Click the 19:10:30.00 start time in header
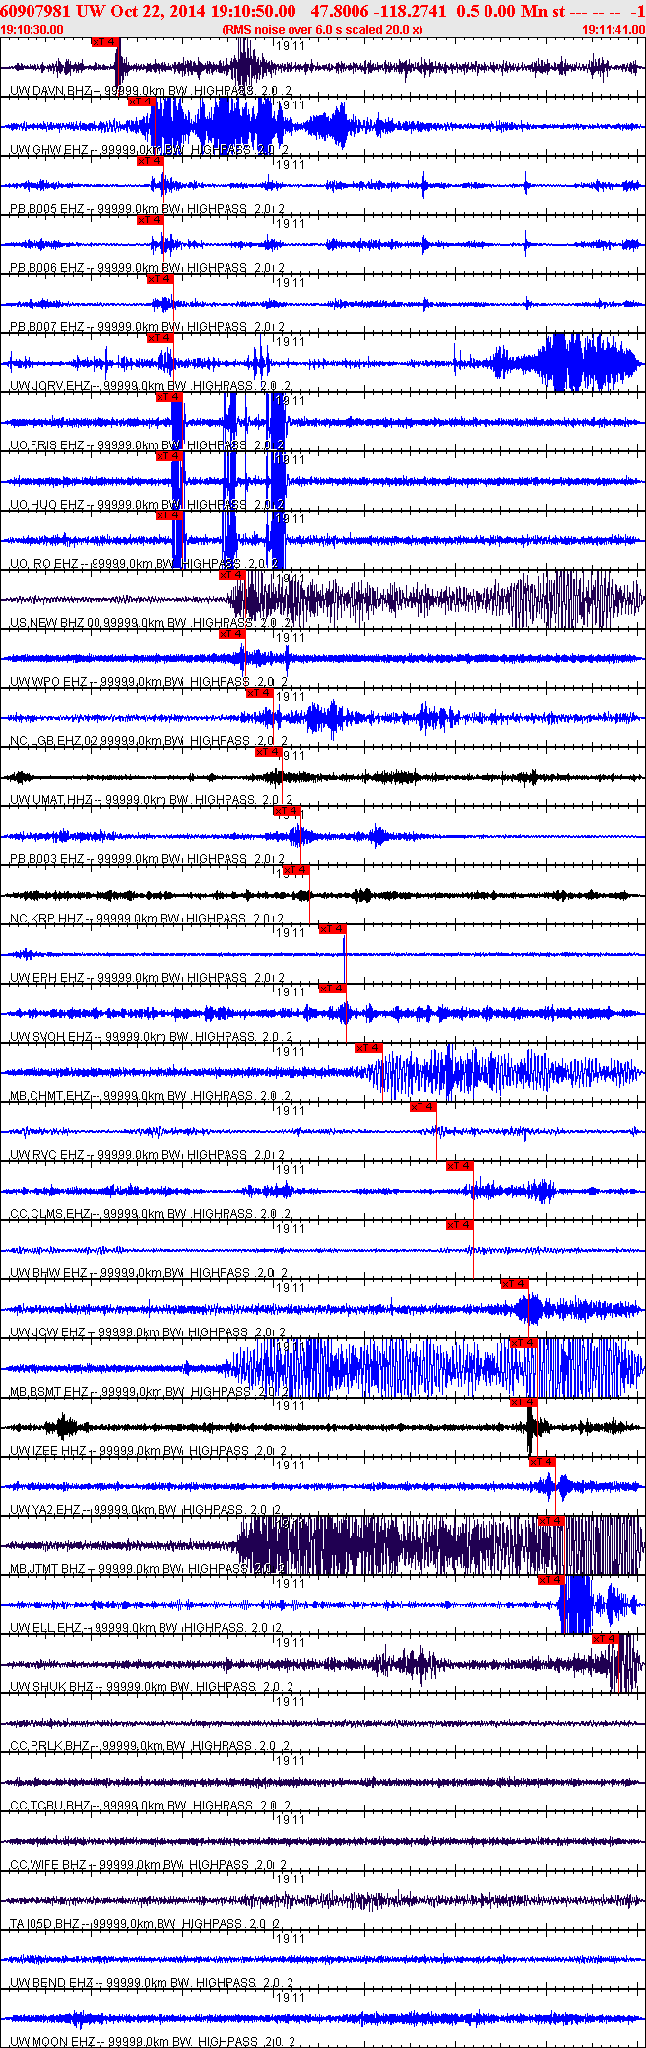 click(x=32, y=29)
